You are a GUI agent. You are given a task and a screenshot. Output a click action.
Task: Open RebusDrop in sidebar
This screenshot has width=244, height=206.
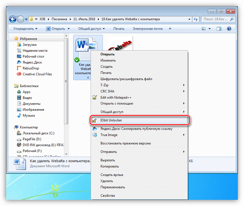31,68
